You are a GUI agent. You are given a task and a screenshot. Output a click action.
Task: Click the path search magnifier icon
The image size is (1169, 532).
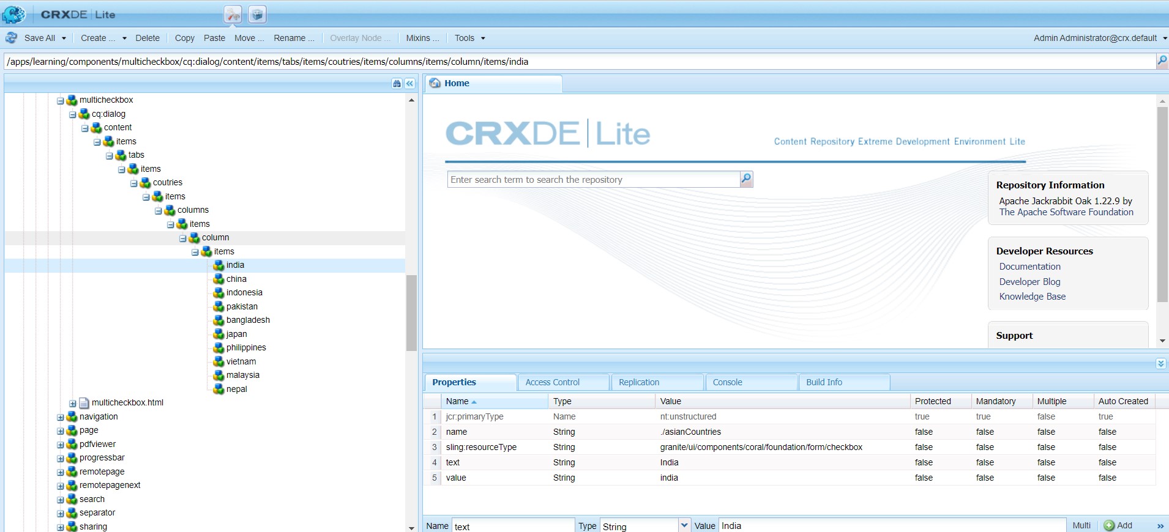[x=1162, y=61]
